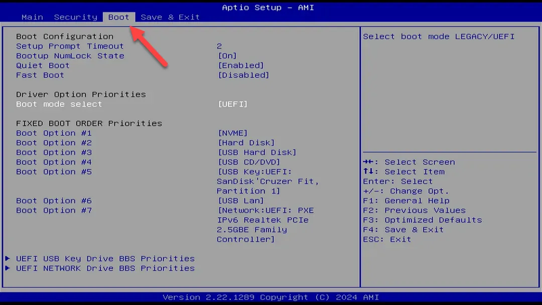This screenshot has height=305, width=542.
Task: Open the [USB Hard Disk] dropdown
Action: 257,152
